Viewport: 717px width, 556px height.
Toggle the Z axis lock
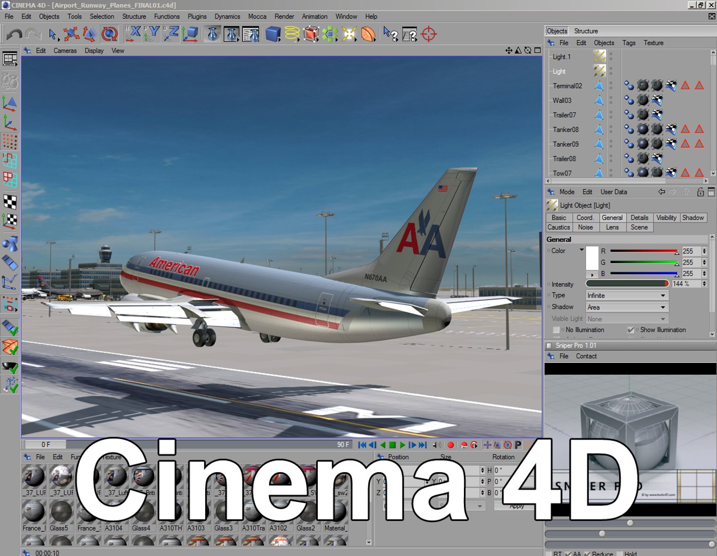(x=171, y=34)
